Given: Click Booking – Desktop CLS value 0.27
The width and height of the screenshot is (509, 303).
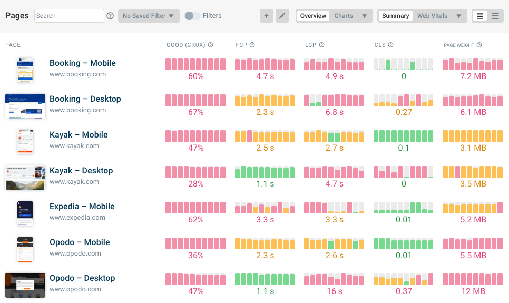Looking at the screenshot, I should (404, 112).
